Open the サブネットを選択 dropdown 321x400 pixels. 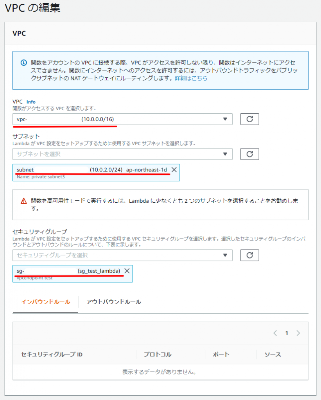(x=122, y=154)
